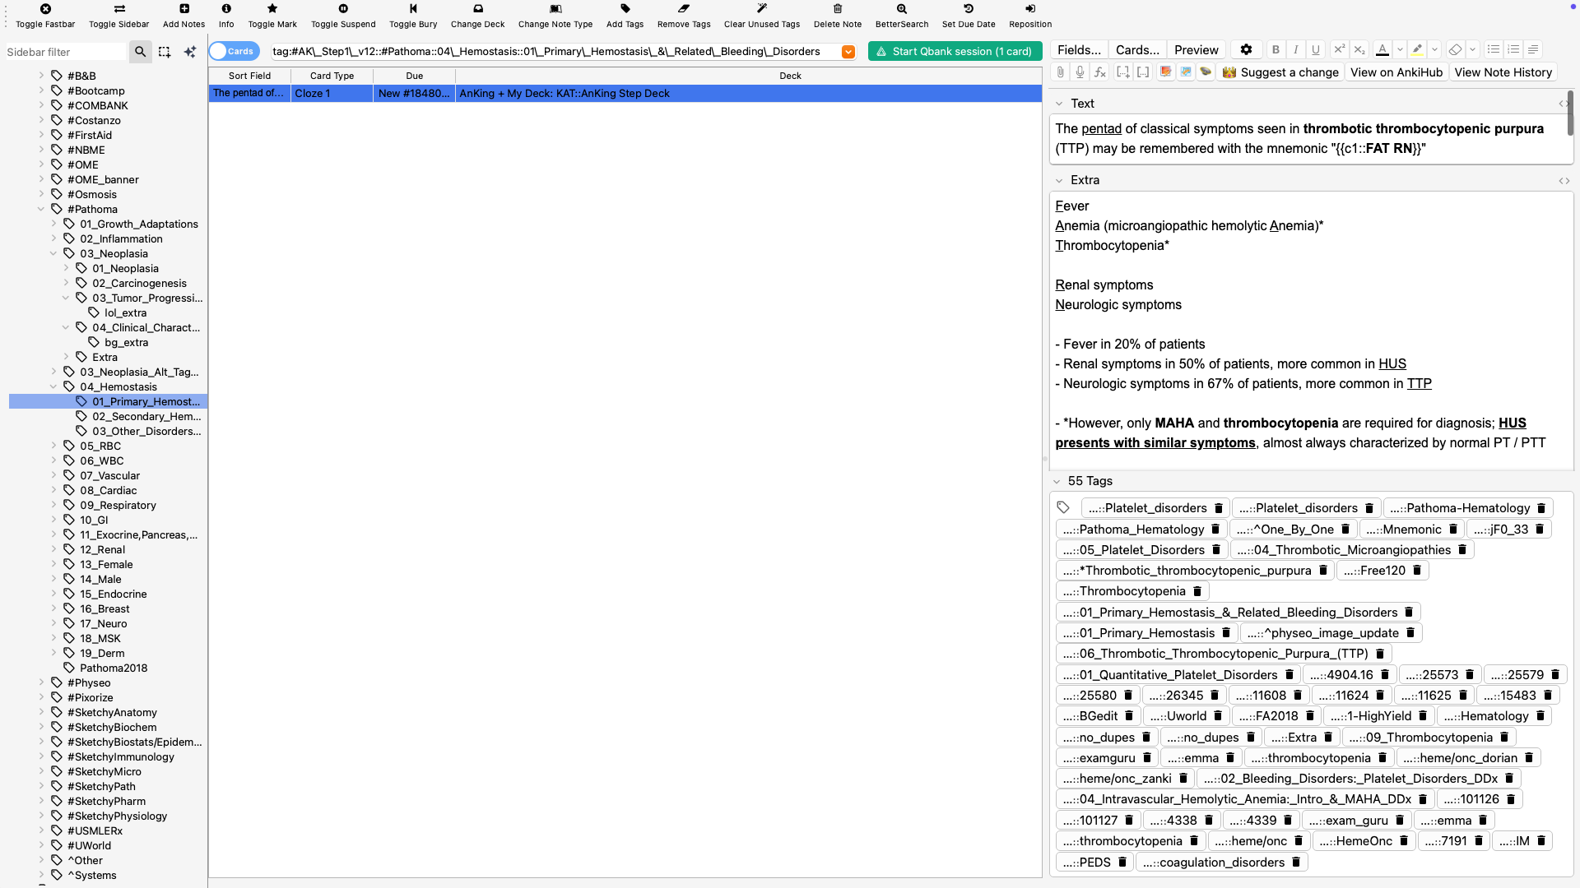1580x888 pixels.
Task: Click View on AnkiHub button
Action: 1396,72
